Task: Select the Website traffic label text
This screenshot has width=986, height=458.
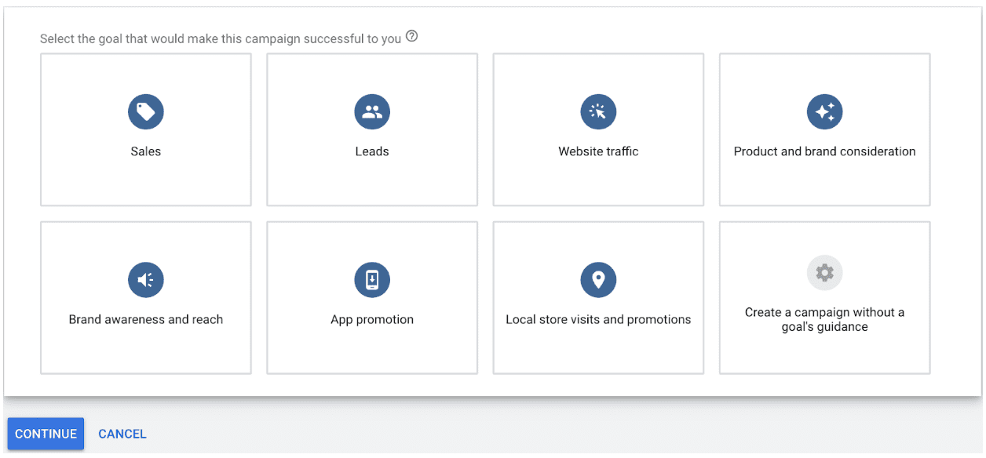Action: pyautogui.click(x=598, y=151)
